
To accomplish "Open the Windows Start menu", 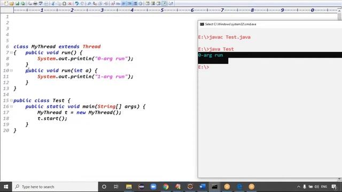I will 6,187.
